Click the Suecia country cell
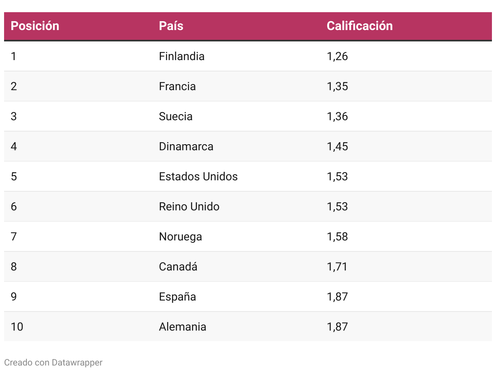Viewport: 496px width, 372px height. (176, 116)
